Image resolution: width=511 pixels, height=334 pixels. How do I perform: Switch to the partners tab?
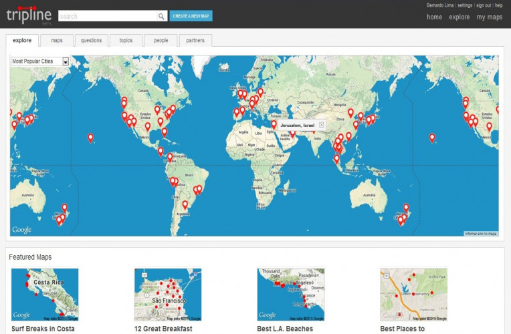(195, 40)
